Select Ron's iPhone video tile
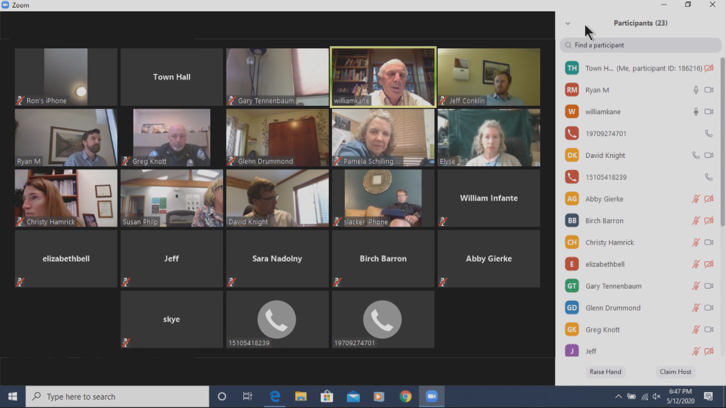Image resolution: width=726 pixels, height=408 pixels. pos(66,77)
